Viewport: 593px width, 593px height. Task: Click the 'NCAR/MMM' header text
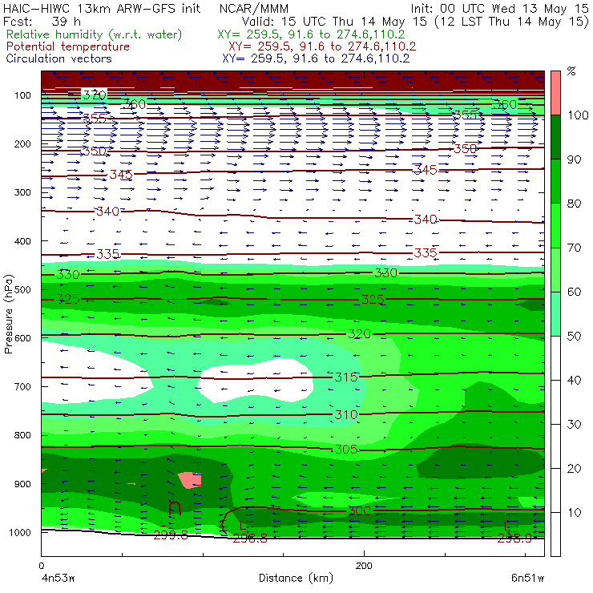[x=254, y=9]
